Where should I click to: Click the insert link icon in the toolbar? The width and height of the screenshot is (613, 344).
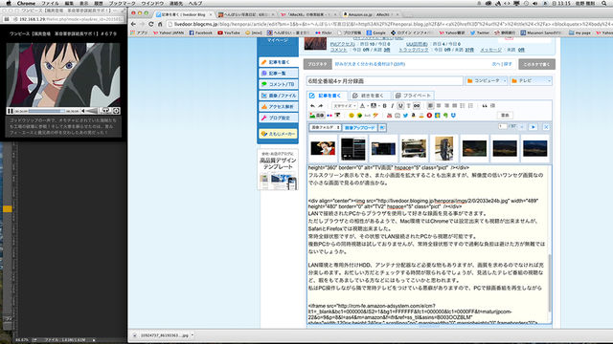[x=417, y=106]
